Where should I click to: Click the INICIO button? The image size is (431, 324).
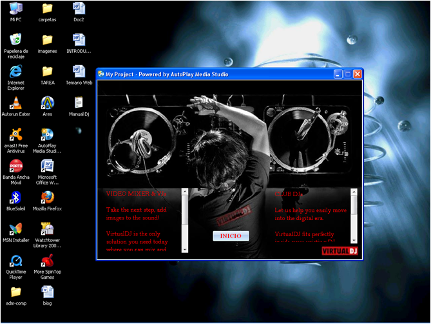coord(231,236)
